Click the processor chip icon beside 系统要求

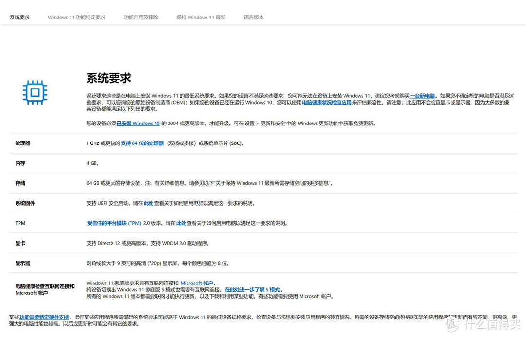coord(35,92)
